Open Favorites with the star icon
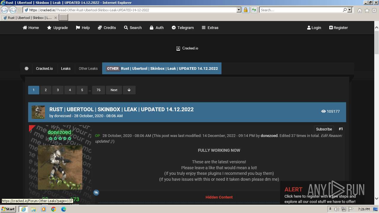 click(x=367, y=10)
